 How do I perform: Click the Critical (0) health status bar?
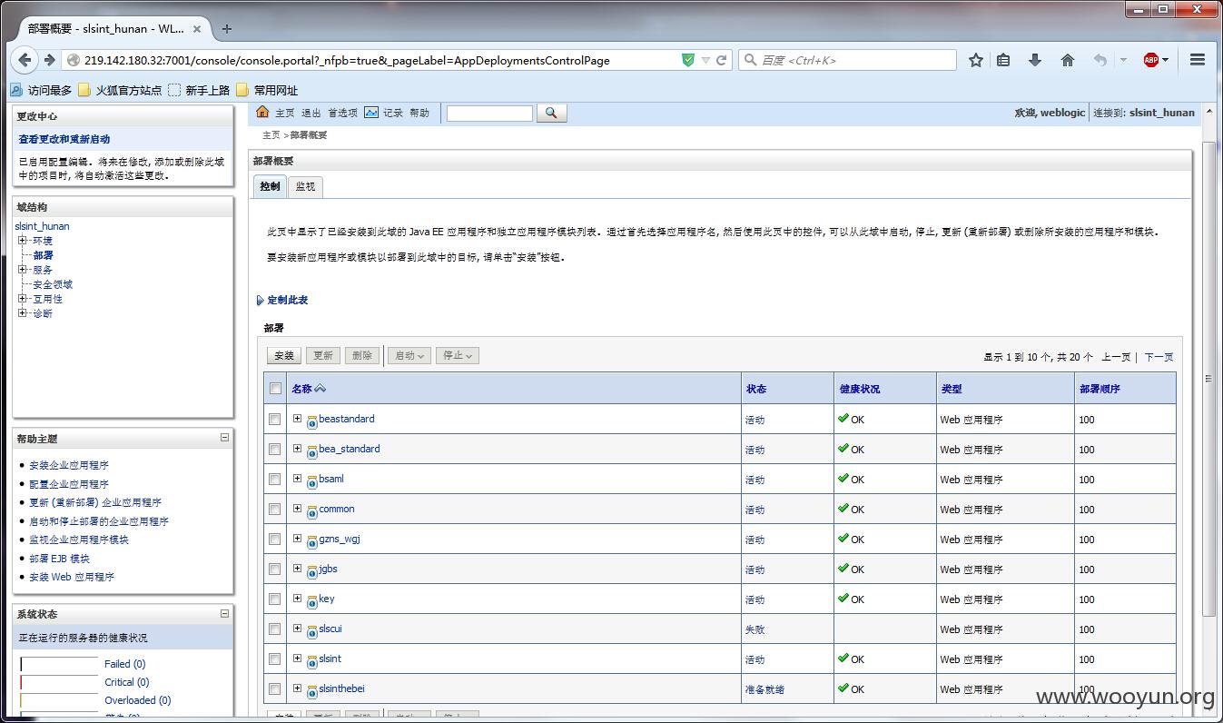click(x=59, y=682)
